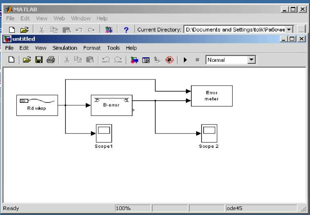The height and width of the screenshot is (215, 310).
Task: Browse for folder button in MATLAB
Action: [301, 29]
